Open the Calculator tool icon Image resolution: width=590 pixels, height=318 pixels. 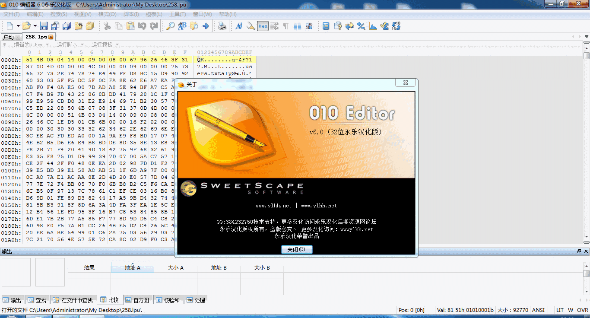[x=326, y=26]
